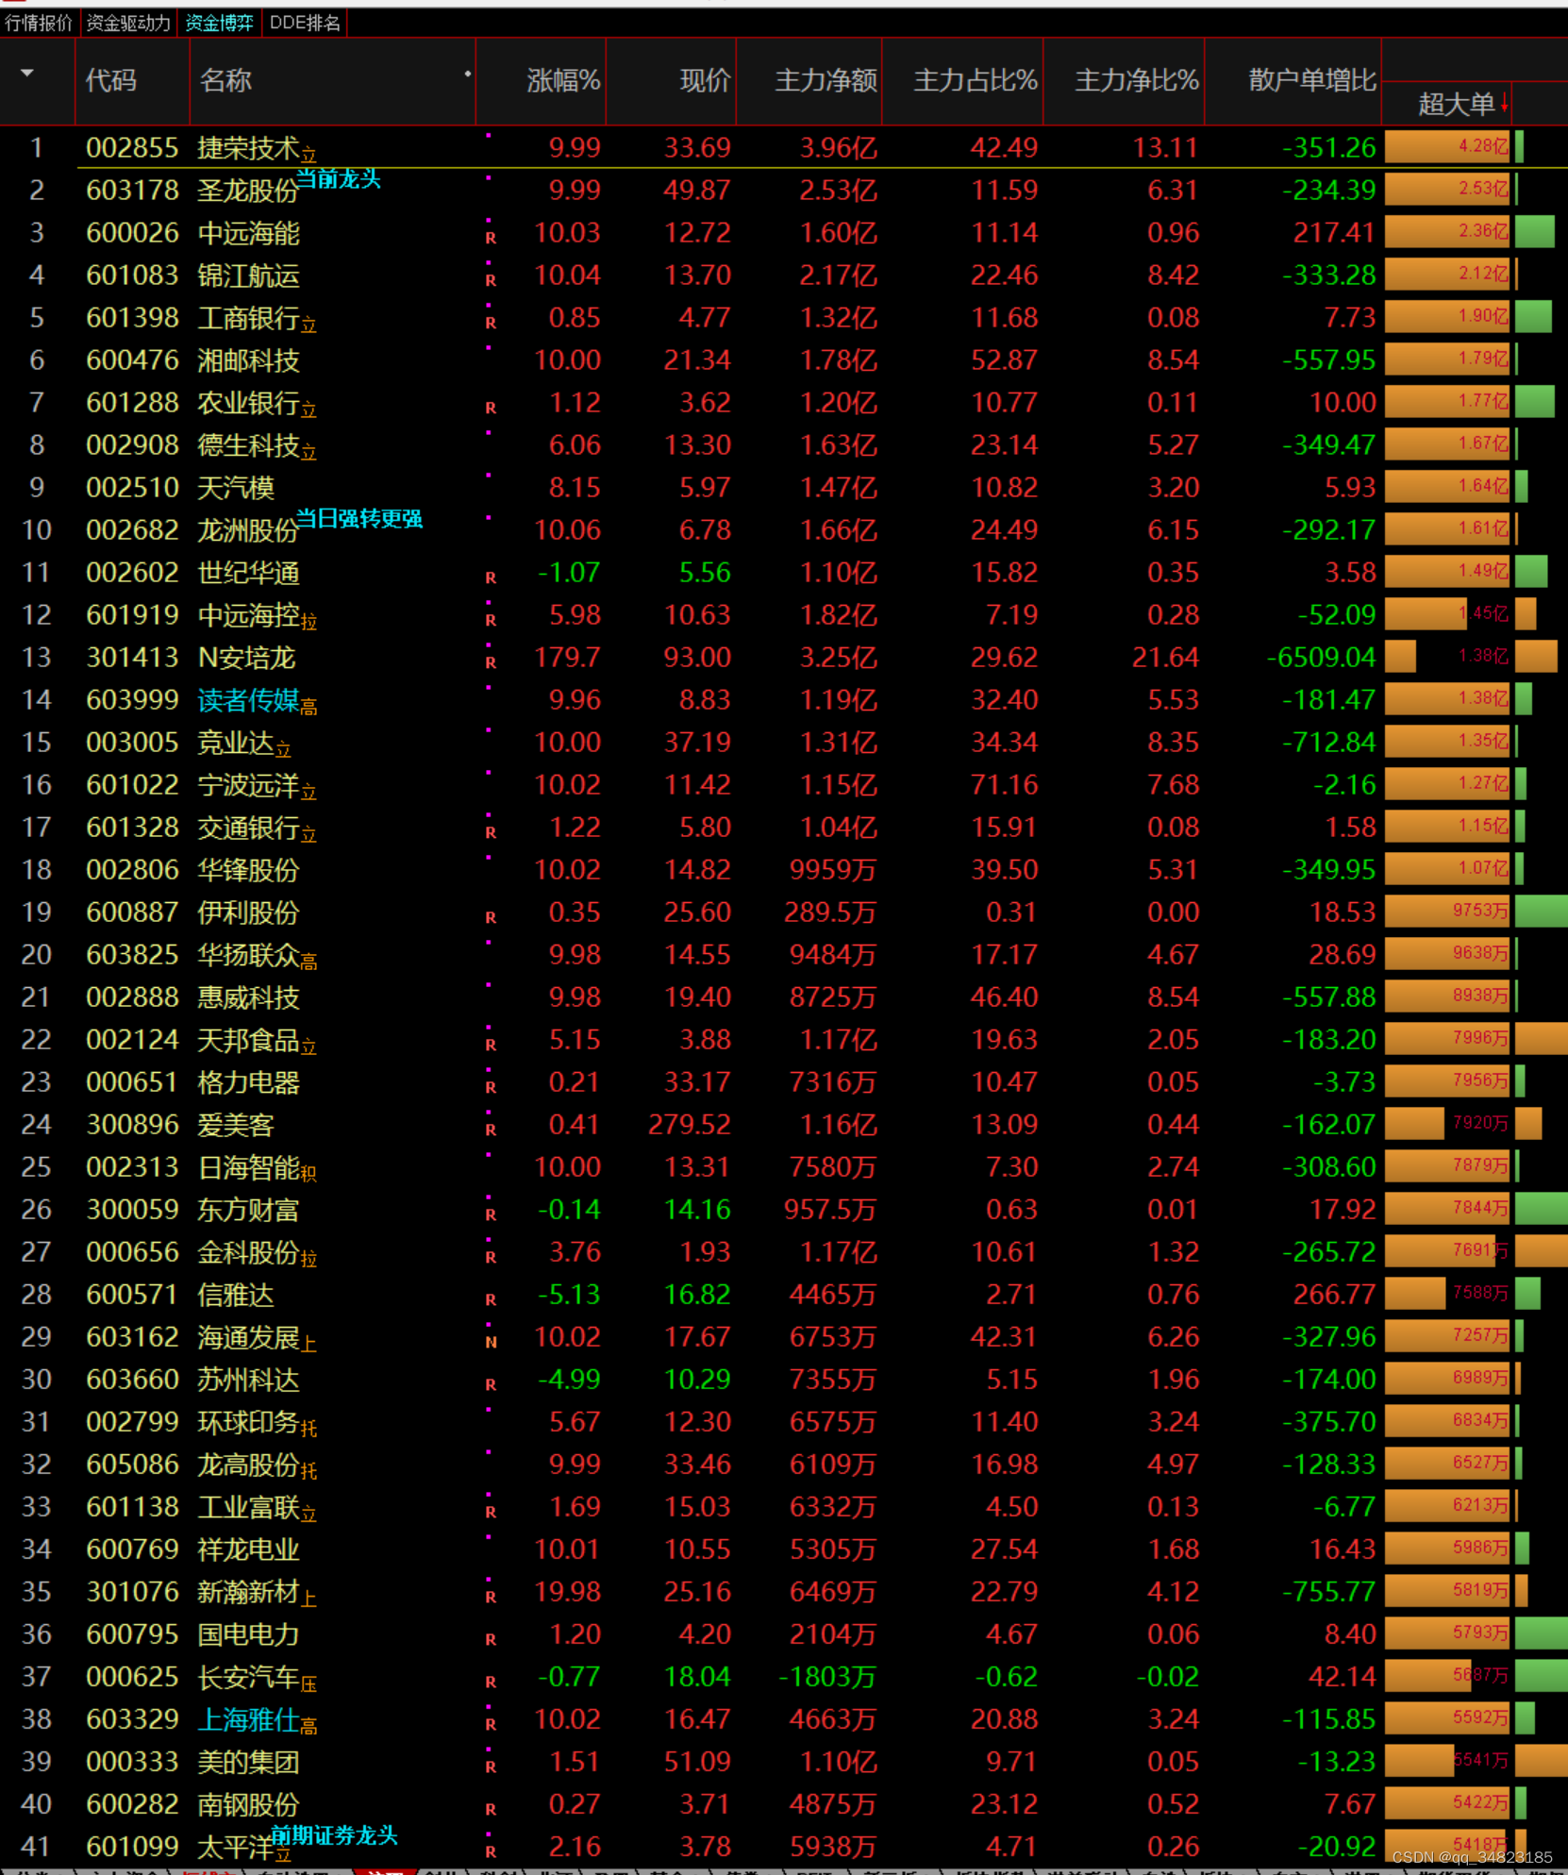Select the 华锋股份 stock name
1568x1875 pixels.
pyautogui.click(x=248, y=870)
